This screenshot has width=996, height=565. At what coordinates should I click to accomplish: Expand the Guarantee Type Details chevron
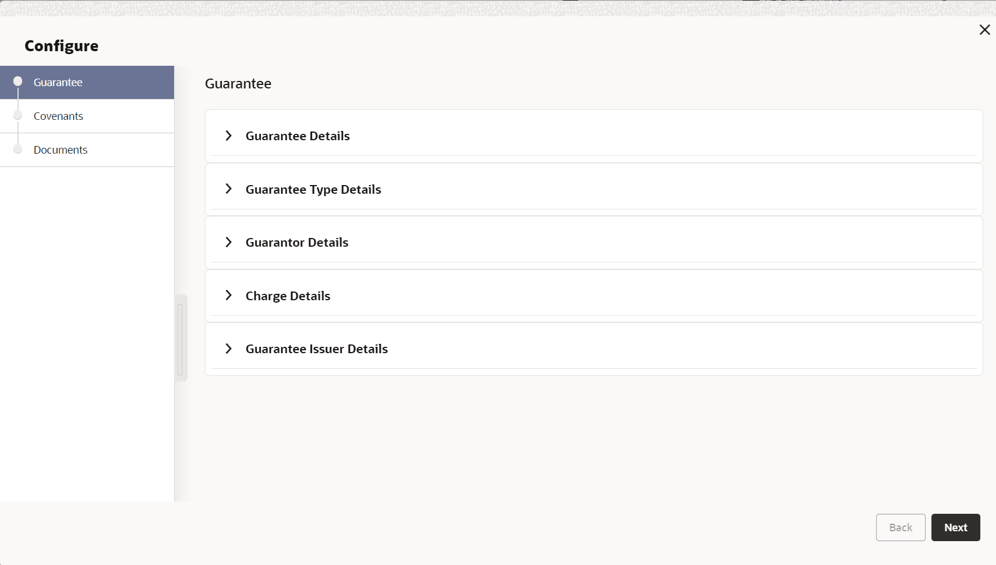point(229,189)
